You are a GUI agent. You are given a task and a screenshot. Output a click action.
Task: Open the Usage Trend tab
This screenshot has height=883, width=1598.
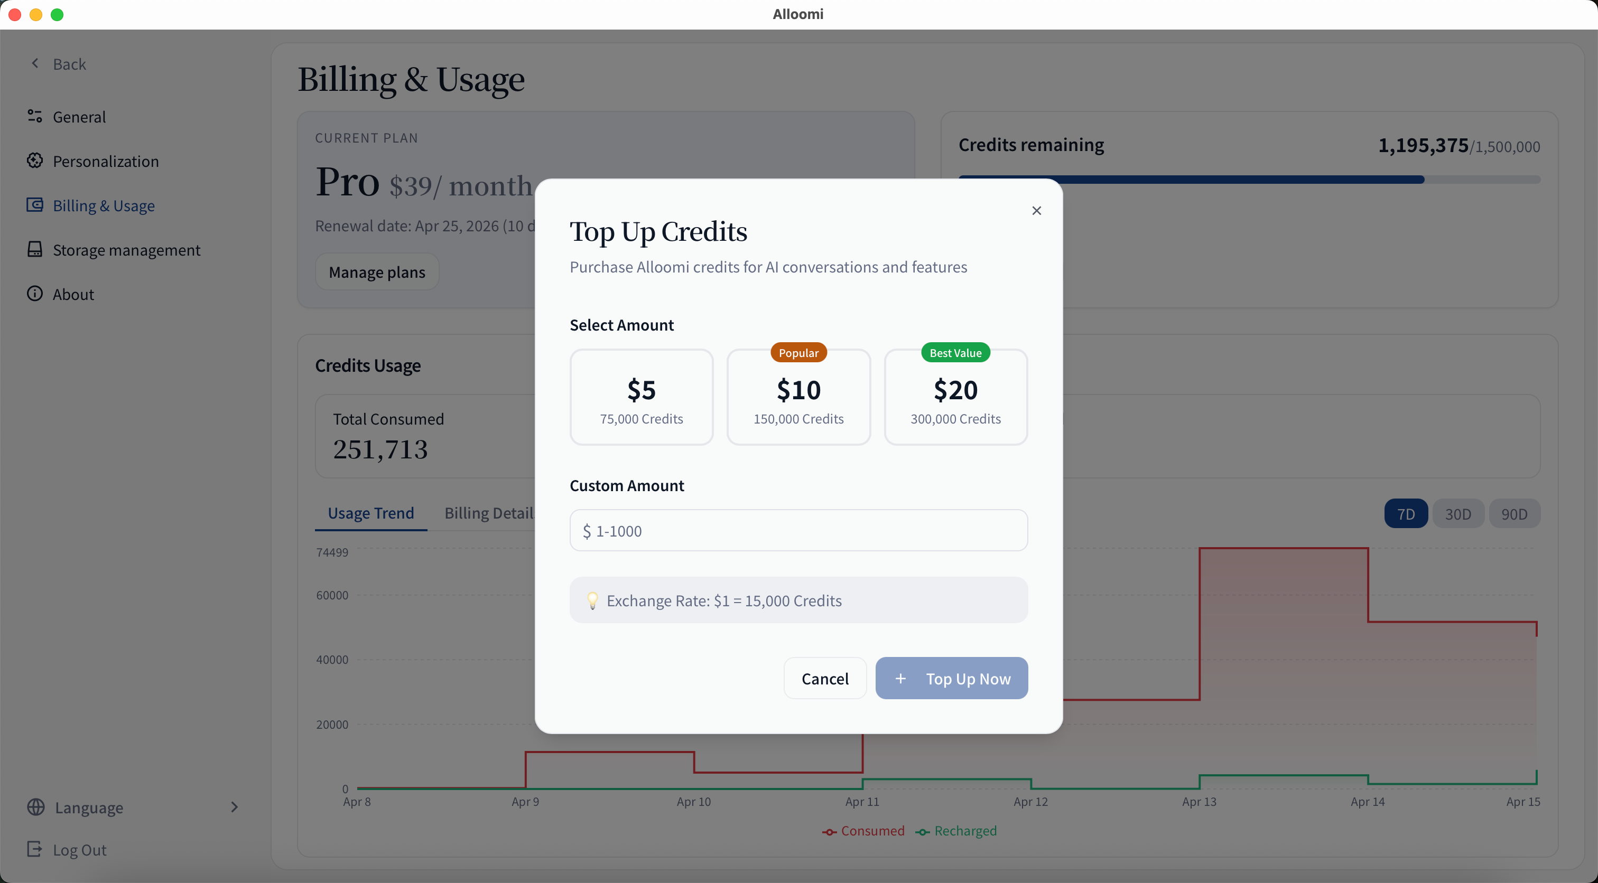pos(370,513)
